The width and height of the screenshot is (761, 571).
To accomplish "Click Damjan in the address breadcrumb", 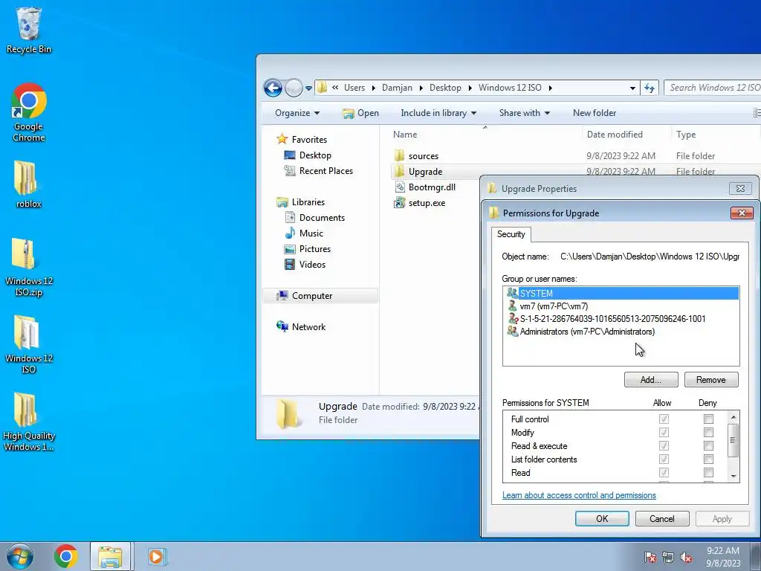I will click(397, 88).
